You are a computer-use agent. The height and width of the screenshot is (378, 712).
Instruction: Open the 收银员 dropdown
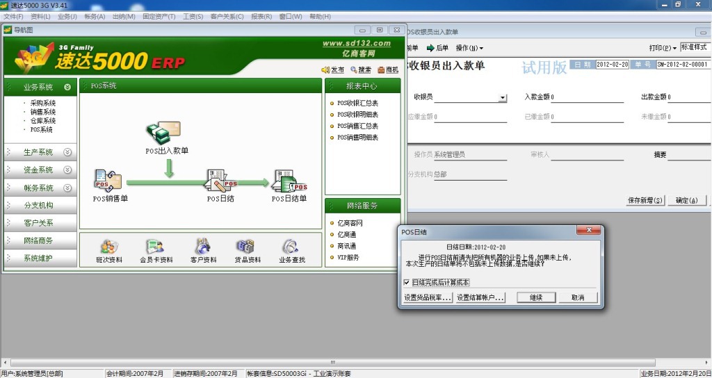point(502,97)
